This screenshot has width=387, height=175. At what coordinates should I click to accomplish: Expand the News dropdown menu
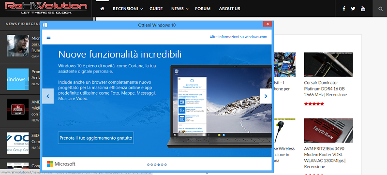coord(179,9)
